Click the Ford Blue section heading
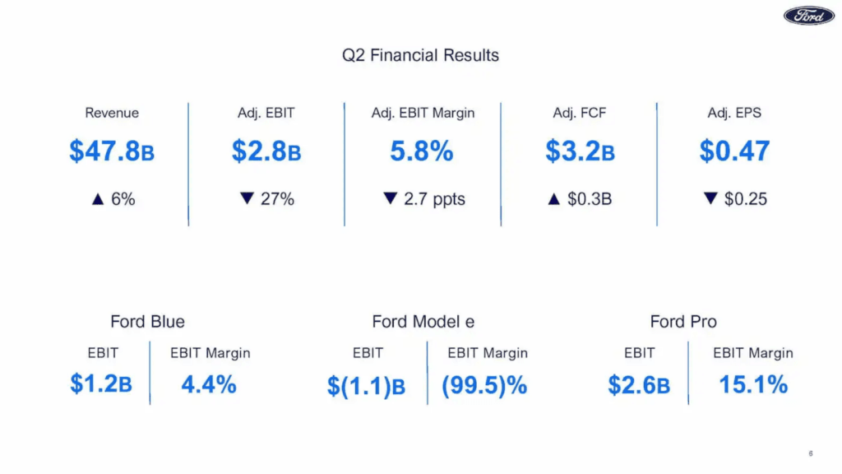The height and width of the screenshot is (474, 842). point(147,322)
